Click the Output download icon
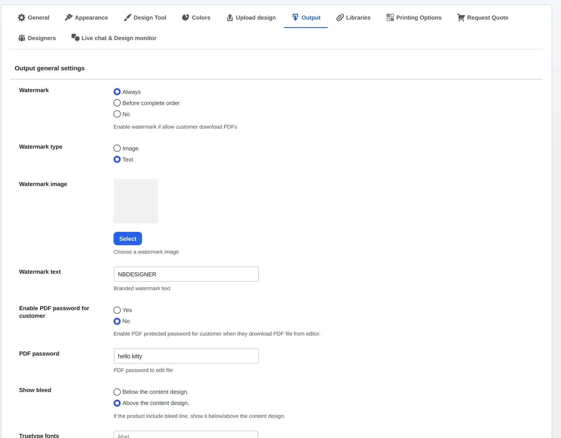This screenshot has width=561, height=438. (295, 18)
